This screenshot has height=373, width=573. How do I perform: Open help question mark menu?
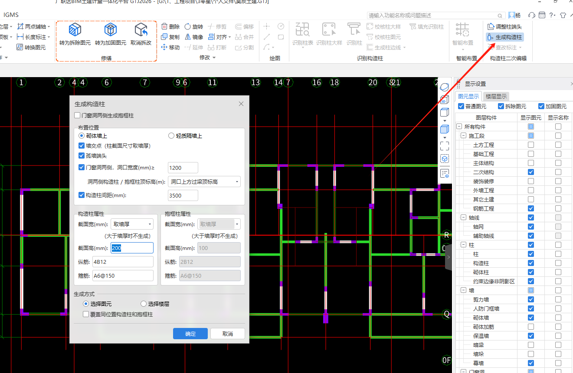[x=552, y=15]
